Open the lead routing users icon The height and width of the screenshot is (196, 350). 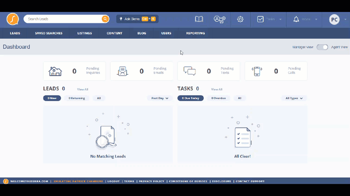219,19
